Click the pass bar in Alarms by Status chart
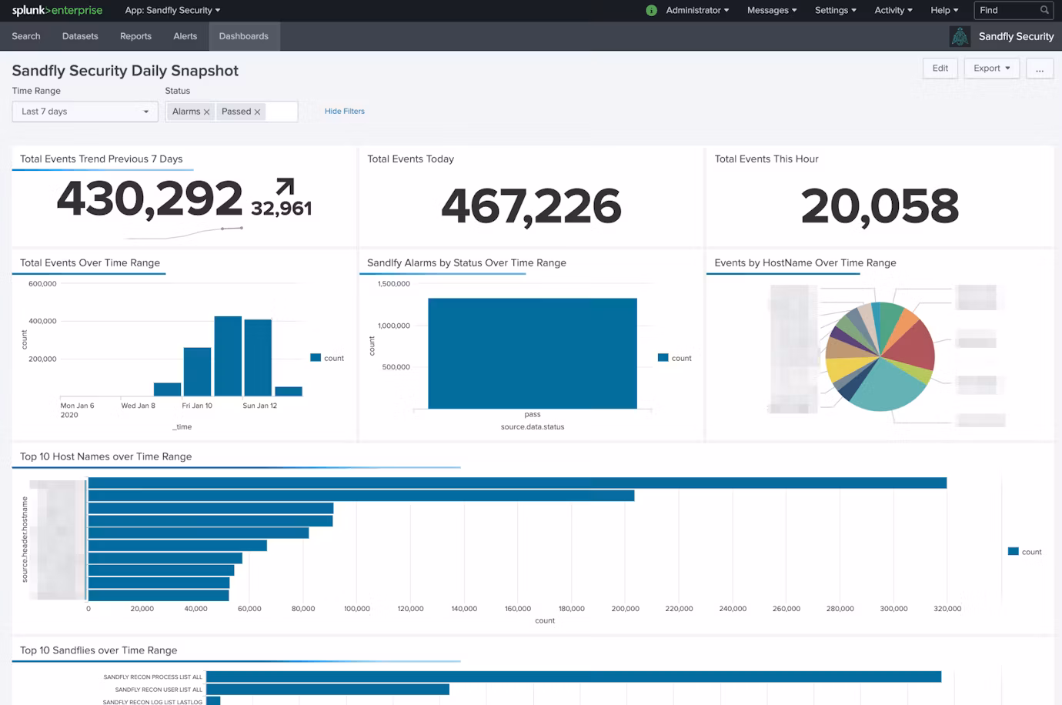 533,353
